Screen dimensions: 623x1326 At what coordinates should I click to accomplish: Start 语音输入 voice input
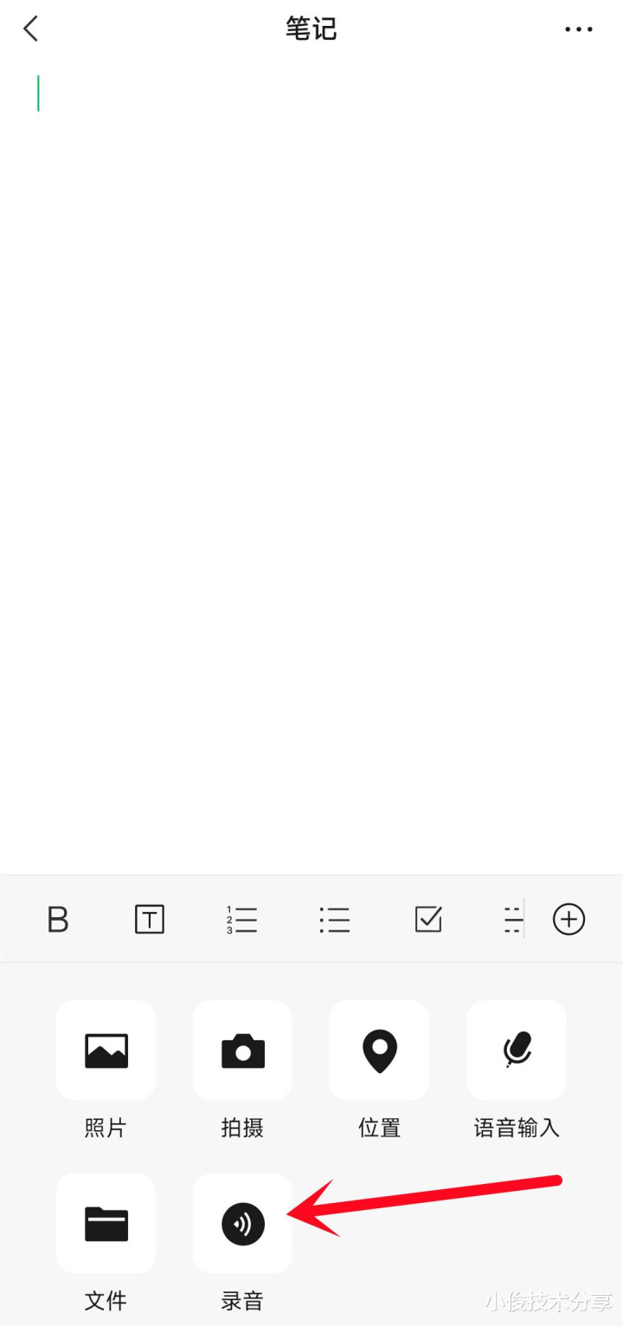click(x=517, y=1051)
